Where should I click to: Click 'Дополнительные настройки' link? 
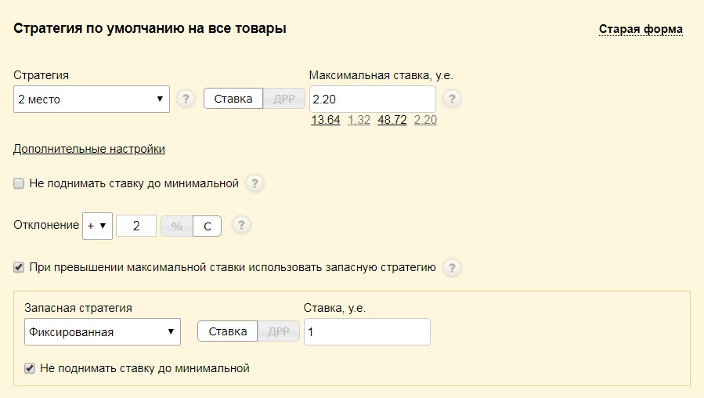click(x=89, y=149)
